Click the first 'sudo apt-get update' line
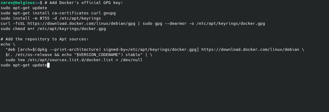Viewport: 329px width, 112px height. tap(24, 8)
